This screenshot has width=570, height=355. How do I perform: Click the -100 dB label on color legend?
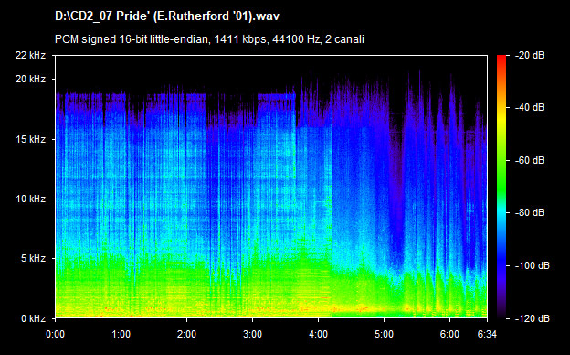pyautogui.click(x=533, y=265)
